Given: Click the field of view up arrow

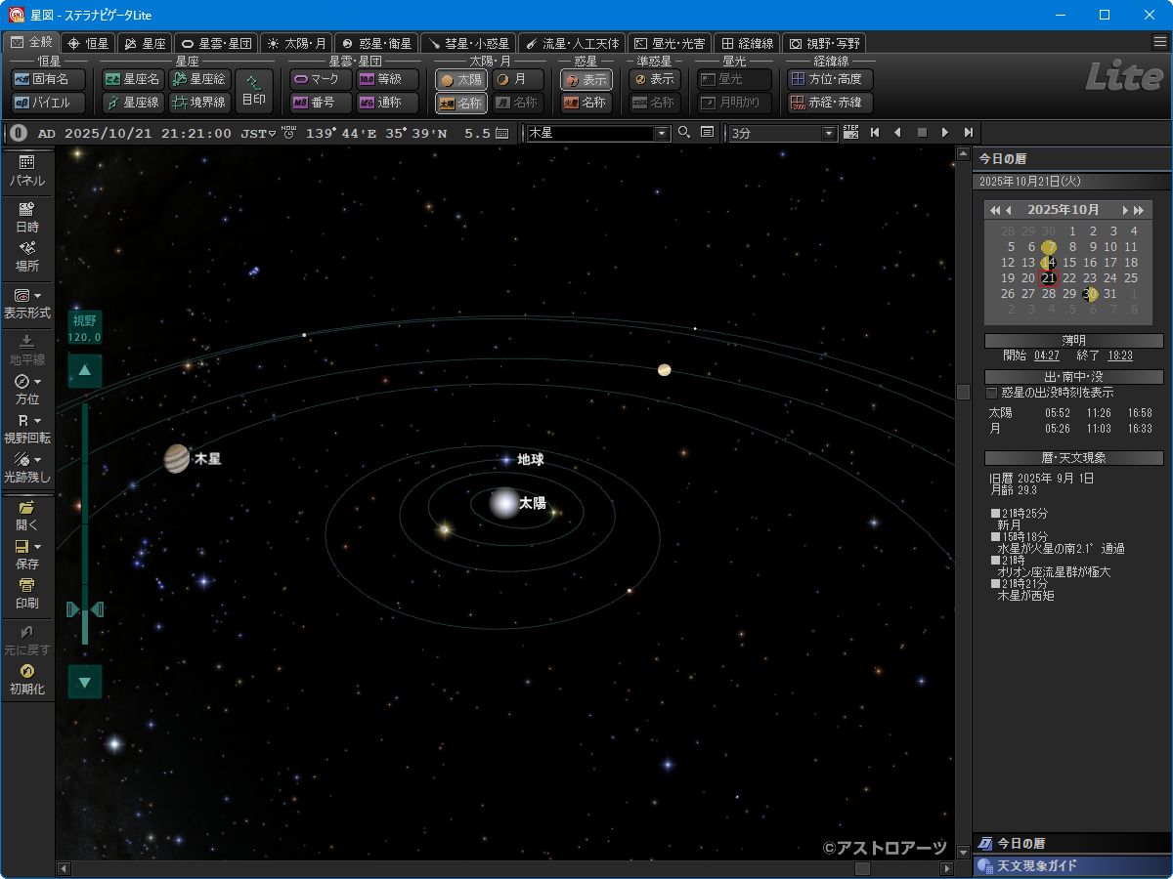Looking at the screenshot, I should click(x=85, y=371).
